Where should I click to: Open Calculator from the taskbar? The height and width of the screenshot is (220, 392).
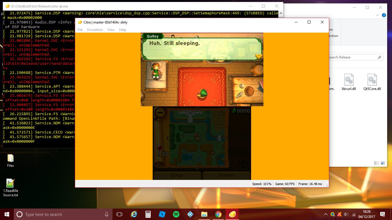tap(148, 214)
